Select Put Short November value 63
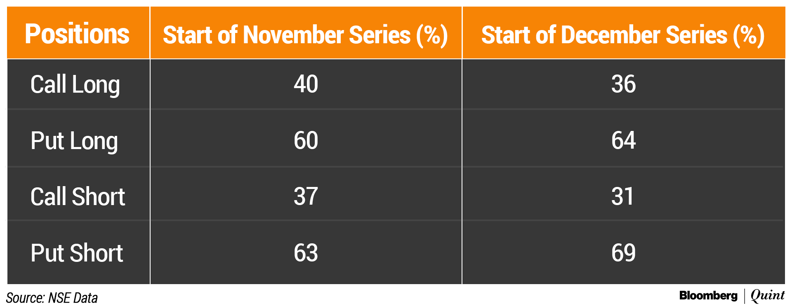792x308 pixels. pos(306,253)
